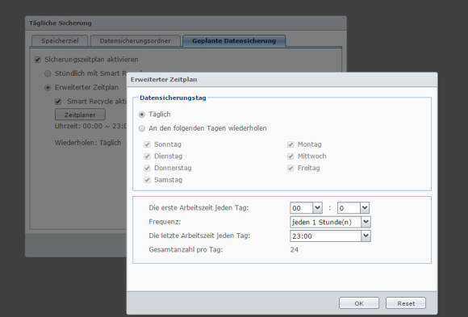Toggle the Samstag checkbox
The width and height of the screenshot is (468, 317).
pyautogui.click(x=147, y=180)
